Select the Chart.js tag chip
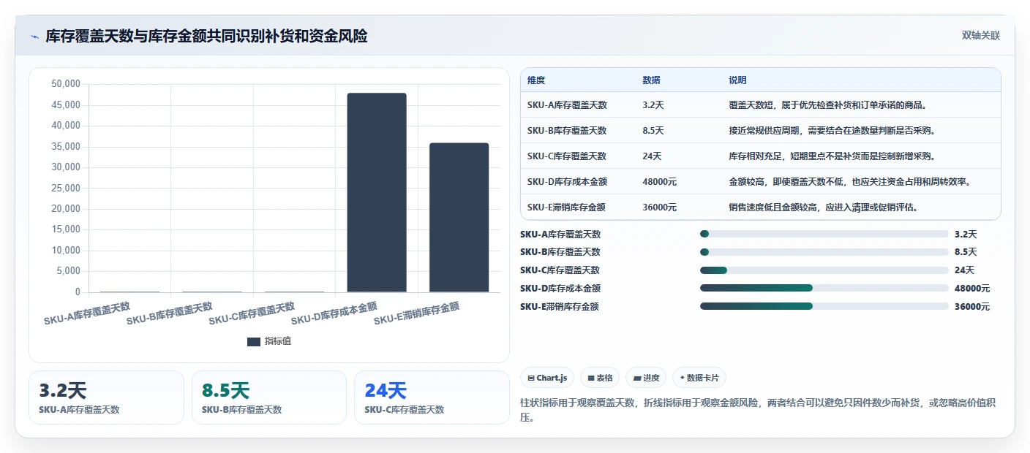The height and width of the screenshot is (453, 1030). [547, 378]
